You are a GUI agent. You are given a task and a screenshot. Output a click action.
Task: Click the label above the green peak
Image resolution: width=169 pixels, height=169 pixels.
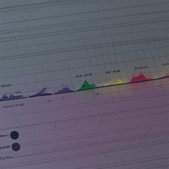(84, 76)
